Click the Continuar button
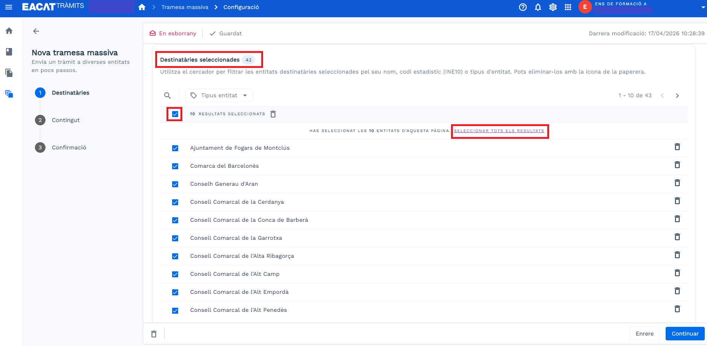This screenshot has height=346, width=707. [685, 334]
